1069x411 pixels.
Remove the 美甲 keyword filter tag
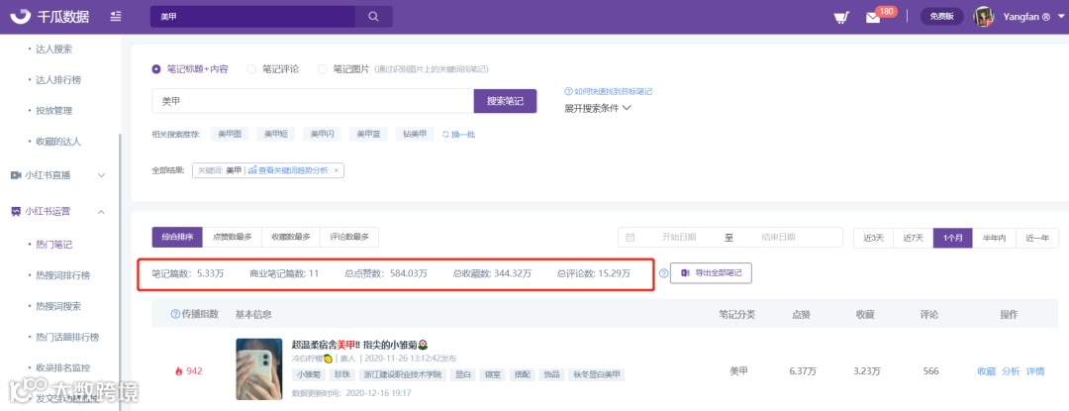pos(337,169)
